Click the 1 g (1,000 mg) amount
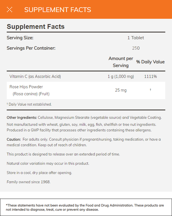This screenshot has height=216, width=172. 121,76
